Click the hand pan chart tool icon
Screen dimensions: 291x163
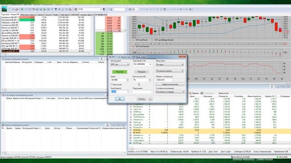165,9
